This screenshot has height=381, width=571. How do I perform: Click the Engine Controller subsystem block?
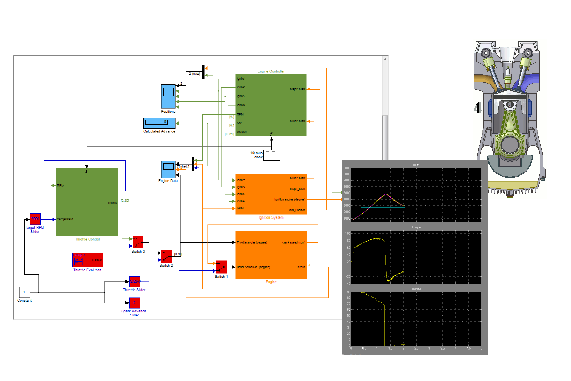click(x=271, y=105)
